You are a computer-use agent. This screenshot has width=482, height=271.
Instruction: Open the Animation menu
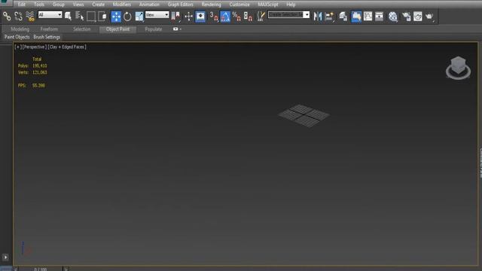pos(149,5)
